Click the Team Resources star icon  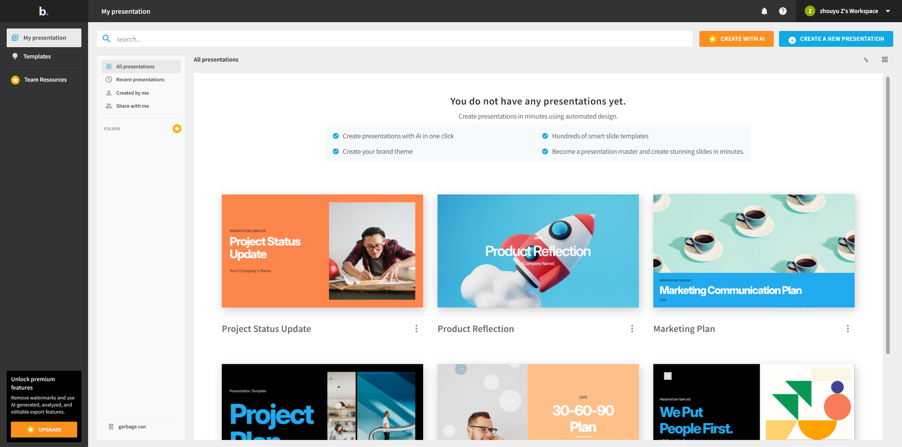15,80
